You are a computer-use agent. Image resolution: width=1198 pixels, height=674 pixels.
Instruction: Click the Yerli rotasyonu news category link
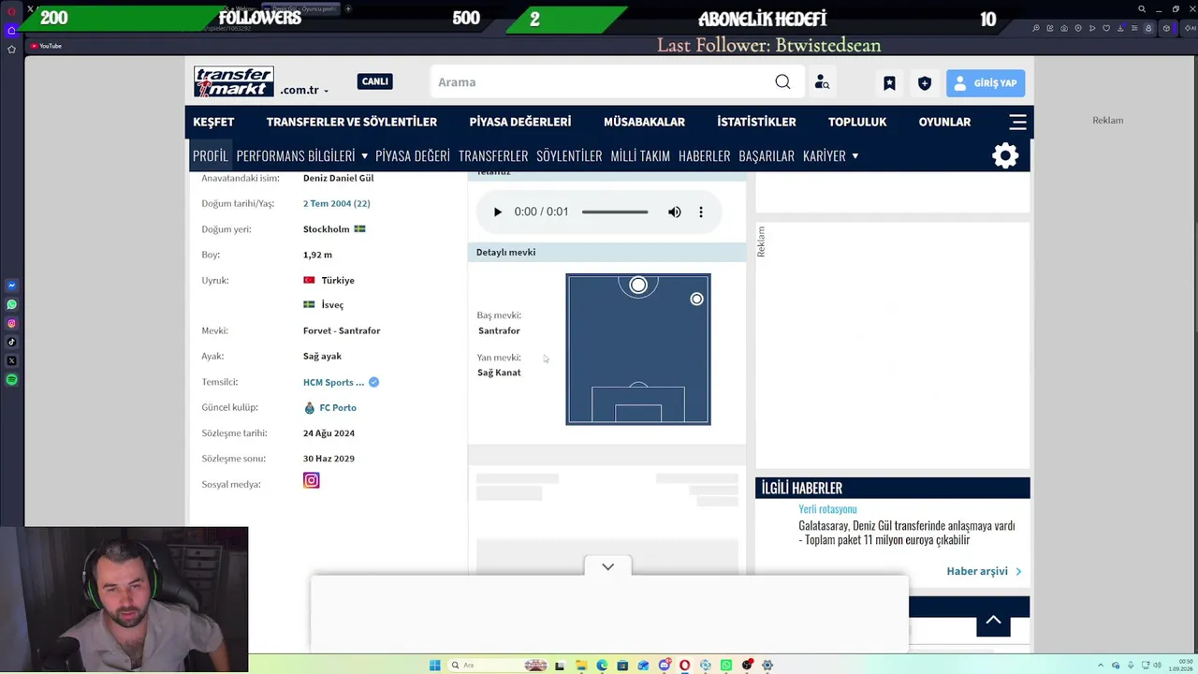[827, 509]
